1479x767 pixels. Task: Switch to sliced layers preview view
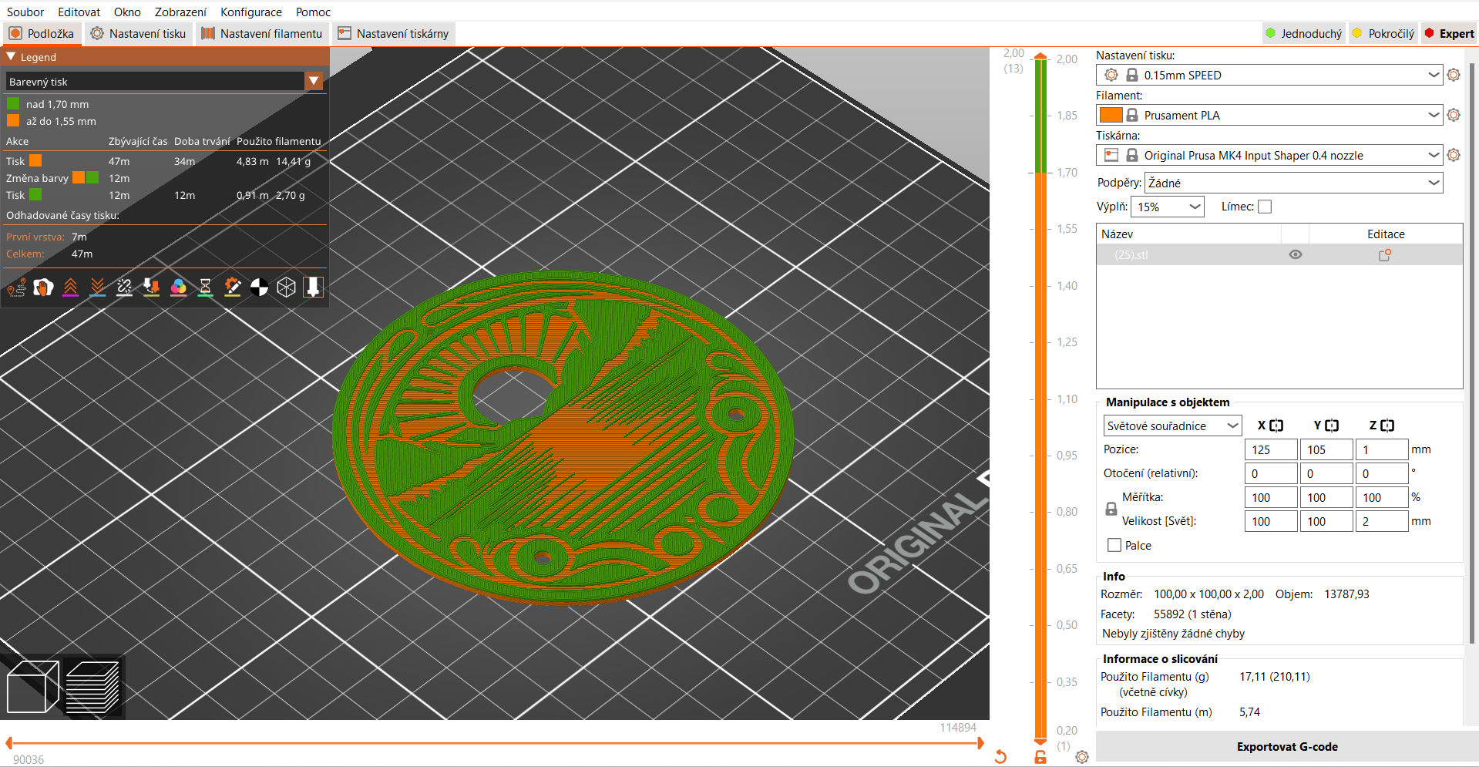pyautogui.click(x=92, y=687)
